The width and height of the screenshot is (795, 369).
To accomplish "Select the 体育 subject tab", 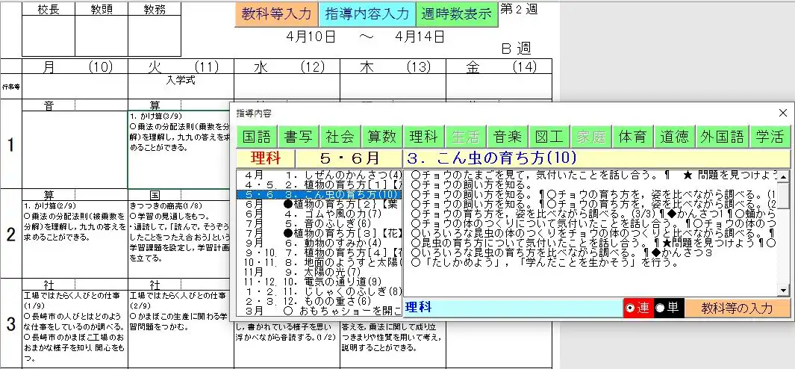I will 633,137.
